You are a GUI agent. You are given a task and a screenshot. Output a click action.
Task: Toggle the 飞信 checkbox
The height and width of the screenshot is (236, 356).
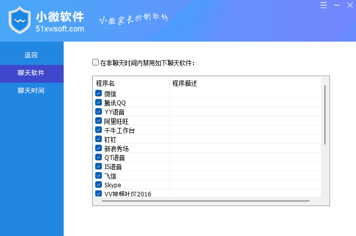(98, 176)
